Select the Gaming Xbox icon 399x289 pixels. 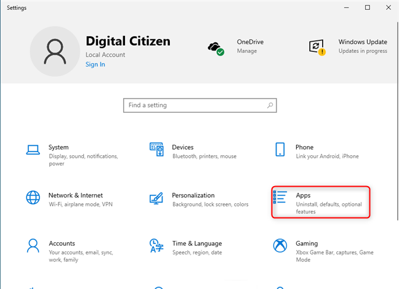click(x=280, y=245)
